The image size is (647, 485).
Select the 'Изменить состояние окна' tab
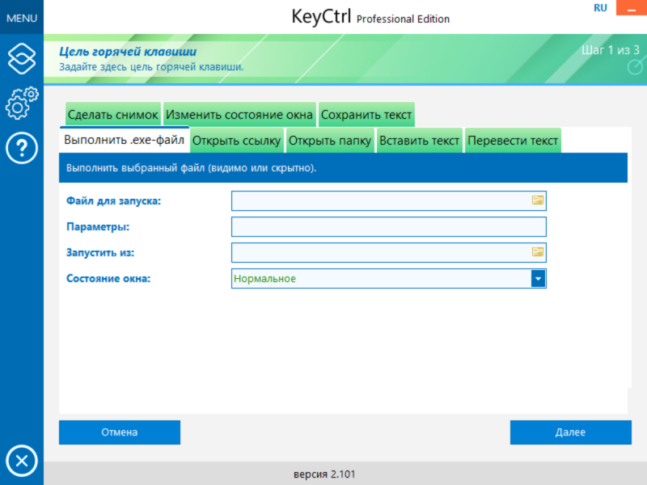pyautogui.click(x=239, y=114)
